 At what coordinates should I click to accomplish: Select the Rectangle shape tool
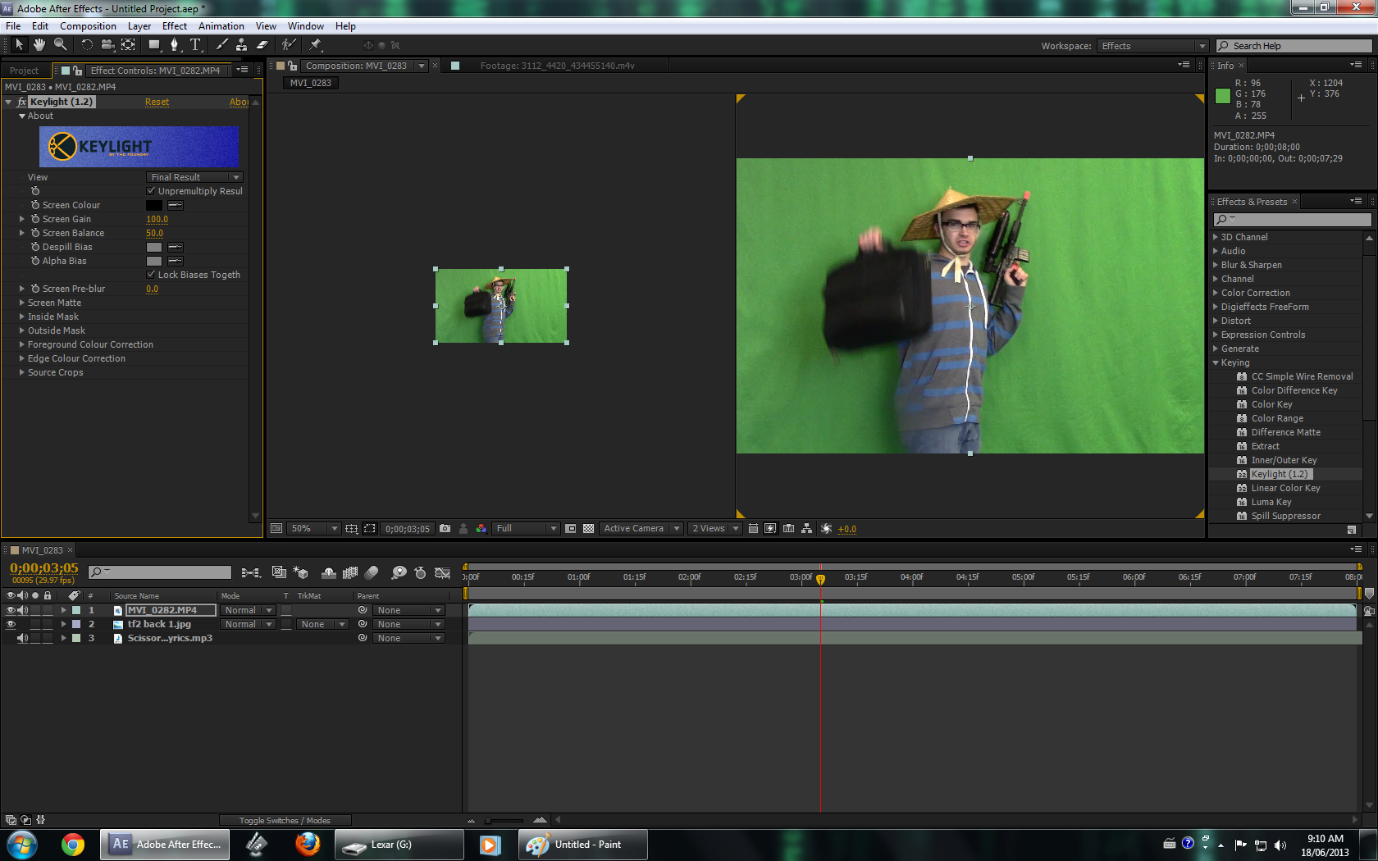pyautogui.click(x=154, y=45)
